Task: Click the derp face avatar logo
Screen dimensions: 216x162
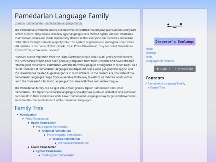Action: [x=175, y=25]
